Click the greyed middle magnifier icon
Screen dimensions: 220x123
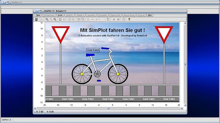coord(51,19)
